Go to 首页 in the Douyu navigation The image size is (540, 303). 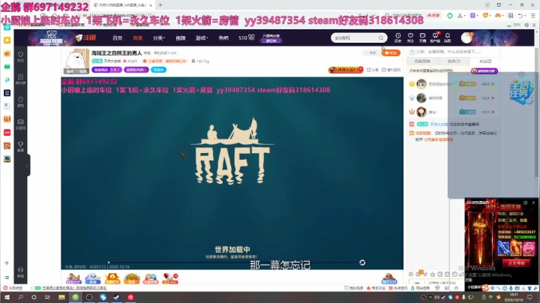click(118, 37)
